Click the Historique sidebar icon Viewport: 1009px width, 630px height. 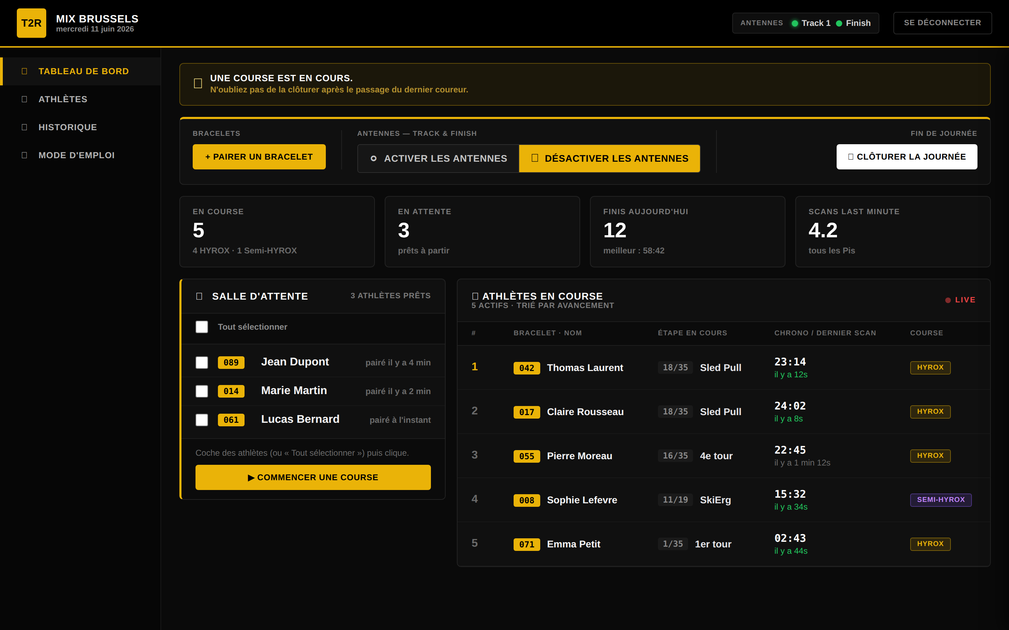(x=24, y=127)
